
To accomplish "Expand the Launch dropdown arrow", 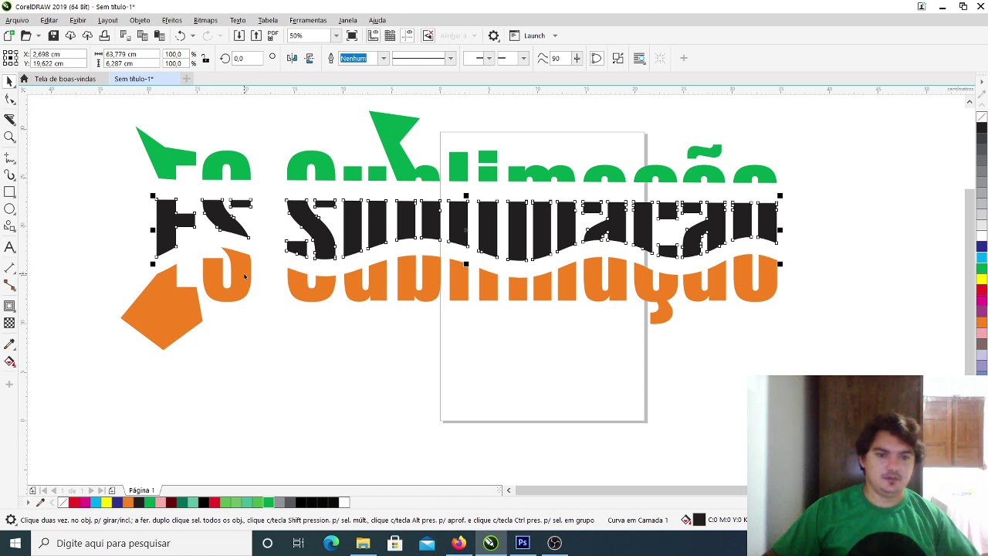I will pos(555,36).
